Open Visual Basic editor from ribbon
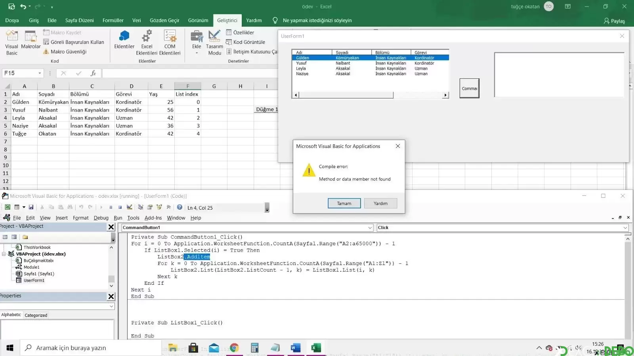This screenshot has height=356, width=634. (11, 43)
